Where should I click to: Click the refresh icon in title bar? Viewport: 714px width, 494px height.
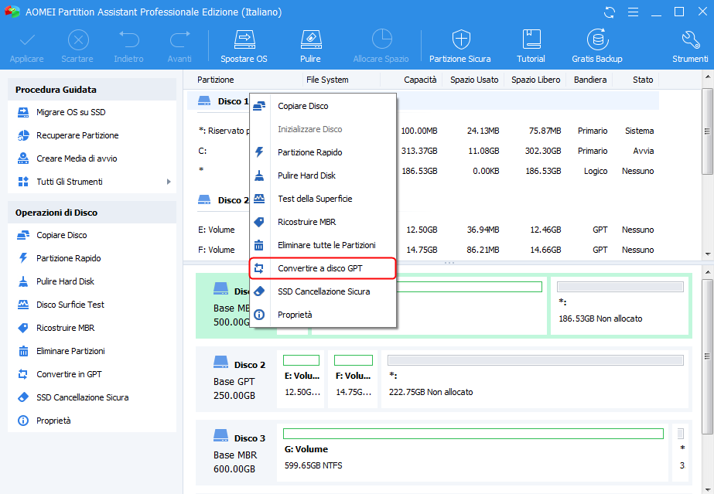610,12
